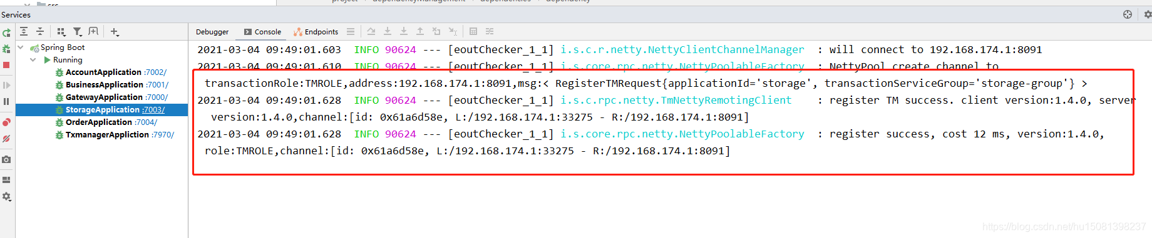Click the NettyPoolableFactory text in the last log entry
The width and height of the screenshot is (1152, 238).
682,134
